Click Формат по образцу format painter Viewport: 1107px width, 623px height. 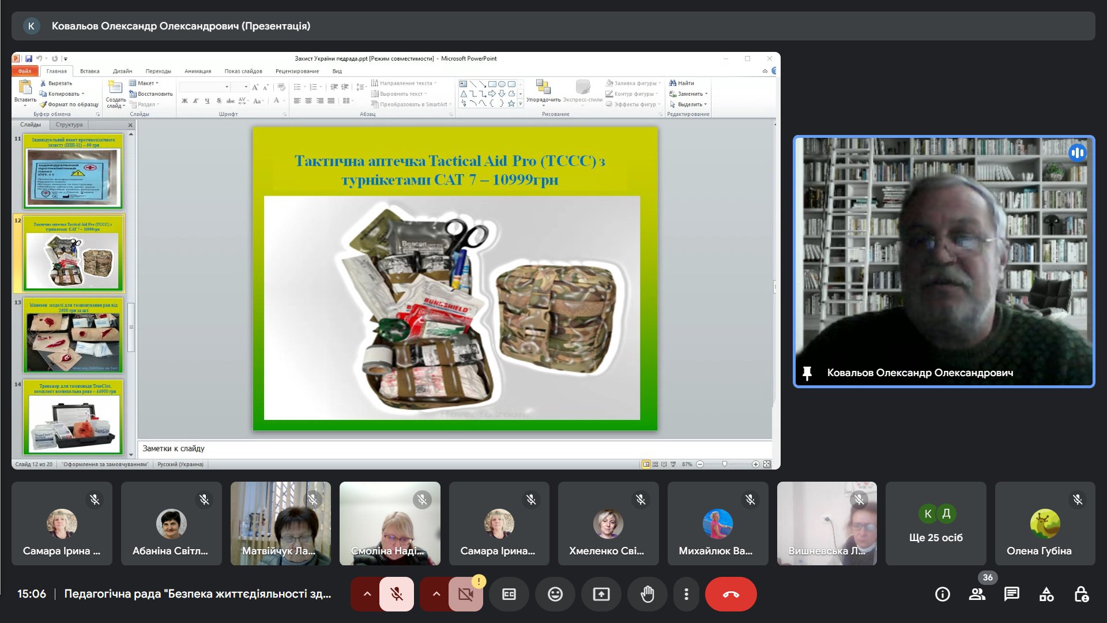[x=69, y=104]
